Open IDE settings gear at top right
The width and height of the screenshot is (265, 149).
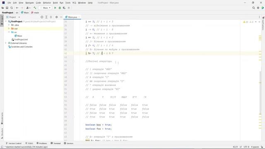(258, 8)
